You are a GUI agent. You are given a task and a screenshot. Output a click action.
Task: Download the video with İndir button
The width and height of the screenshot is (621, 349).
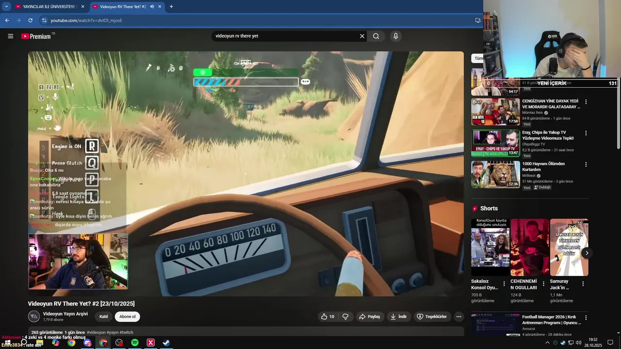point(398,317)
